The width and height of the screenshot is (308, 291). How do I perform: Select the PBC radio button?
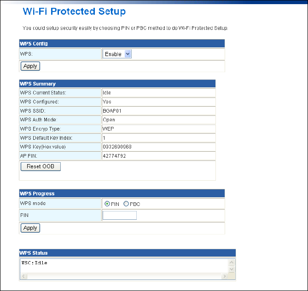(x=126, y=204)
